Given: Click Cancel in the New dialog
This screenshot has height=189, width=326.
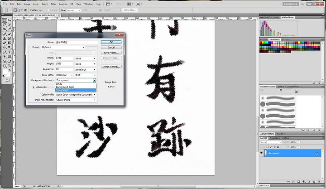Looking at the screenshot, I should [111, 48].
